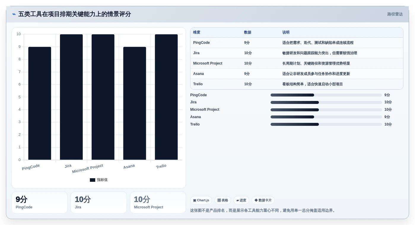Select the Microsoft Project table row name
The image size is (415, 225).
tap(208, 63)
